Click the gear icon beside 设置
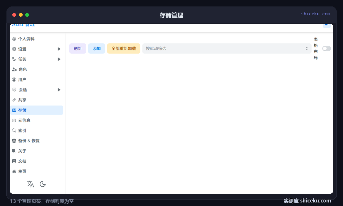This screenshot has height=206, width=343. (14, 49)
